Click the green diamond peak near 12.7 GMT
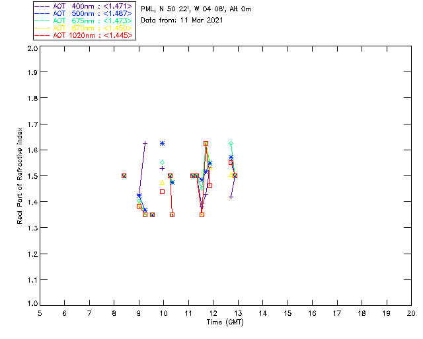Viewport: 423px width, 339px height. 231,143
